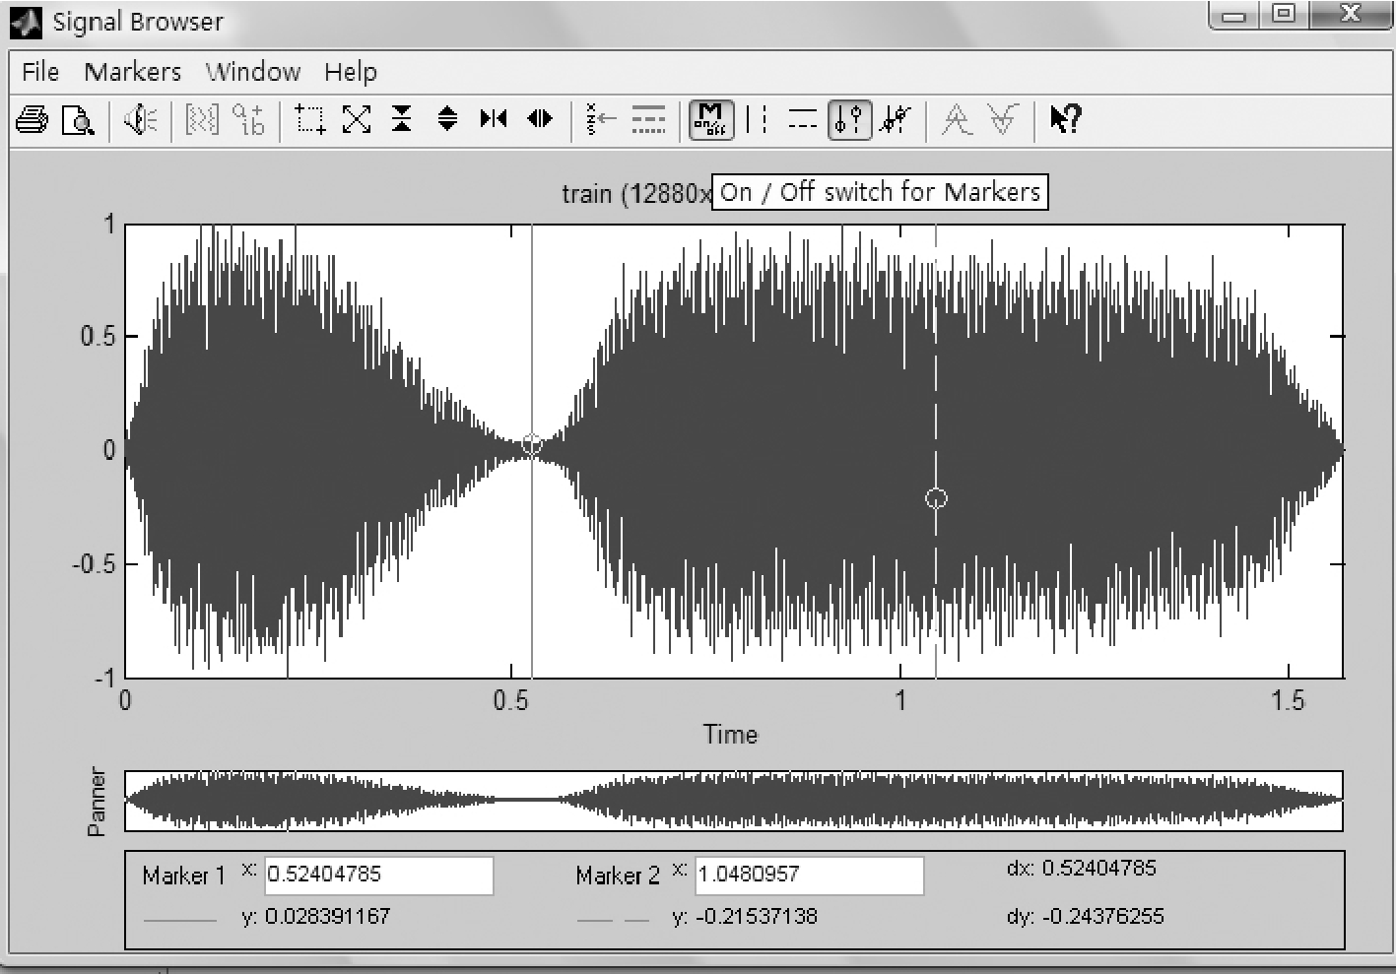Select Vertical markers with Tracking
This screenshot has height=974, width=1396.
849,120
